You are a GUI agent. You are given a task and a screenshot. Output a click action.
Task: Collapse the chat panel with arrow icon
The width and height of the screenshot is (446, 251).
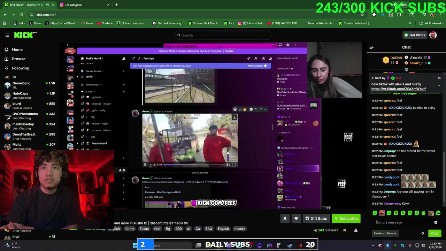click(x=371, y=47)
